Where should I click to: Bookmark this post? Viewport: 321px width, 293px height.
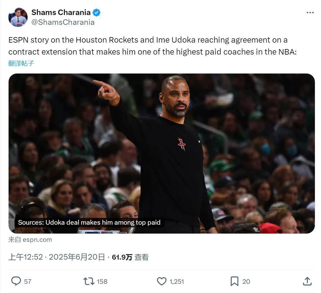[234, 281]
